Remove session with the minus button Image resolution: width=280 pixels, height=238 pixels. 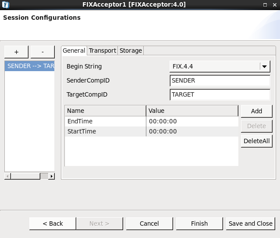tap(43, 52)
